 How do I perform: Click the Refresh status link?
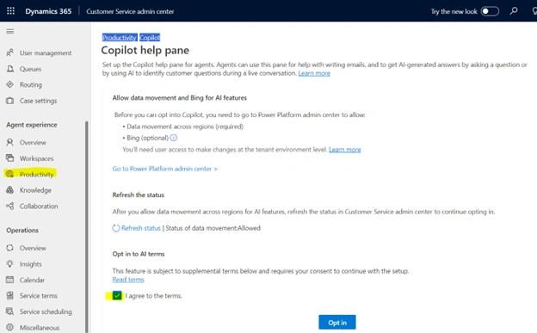coord(141,228)
